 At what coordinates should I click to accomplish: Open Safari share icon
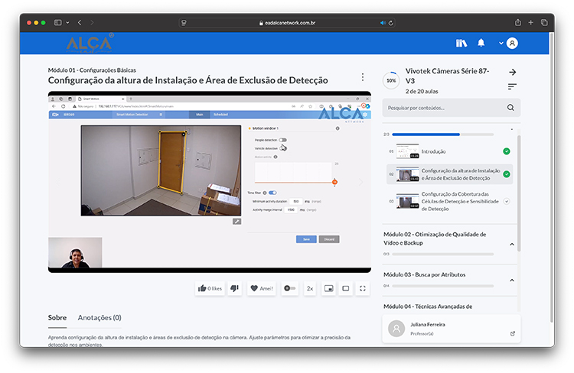point(517,23)
